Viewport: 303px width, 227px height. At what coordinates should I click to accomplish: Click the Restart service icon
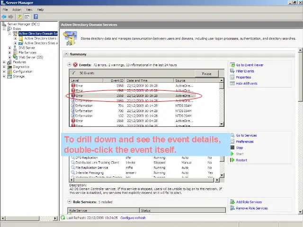click(232, 160)
